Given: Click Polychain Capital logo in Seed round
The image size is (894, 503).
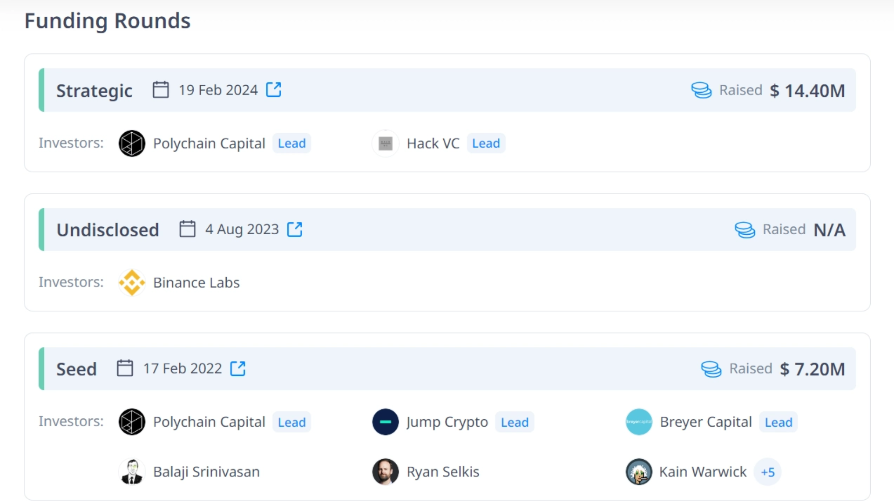Looking at the screenshot, I should point(132,422).
